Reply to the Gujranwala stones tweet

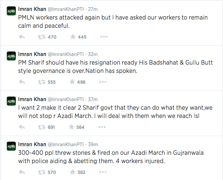pyautogui.click(x=22, y=172)
